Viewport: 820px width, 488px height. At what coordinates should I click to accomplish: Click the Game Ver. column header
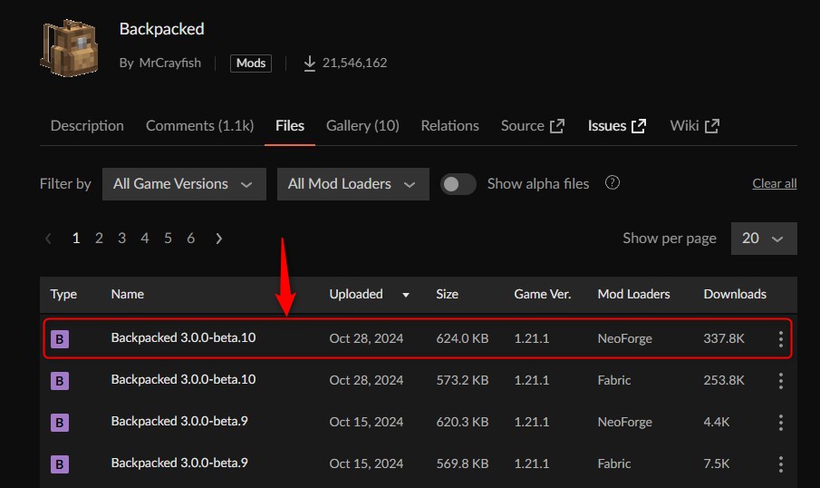point(543,294)
